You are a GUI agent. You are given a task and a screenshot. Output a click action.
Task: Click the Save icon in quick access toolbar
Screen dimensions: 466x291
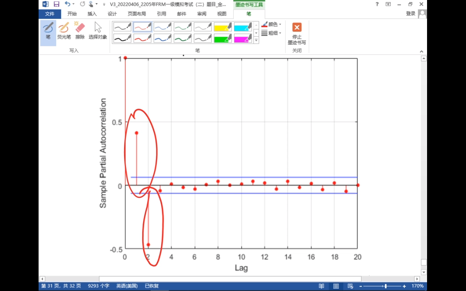click(x=56, y=4)
